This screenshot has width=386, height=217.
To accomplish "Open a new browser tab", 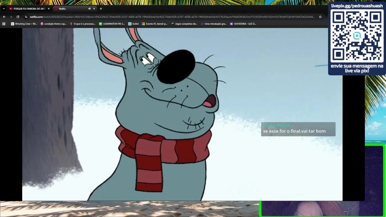I will tap(101, 9).
